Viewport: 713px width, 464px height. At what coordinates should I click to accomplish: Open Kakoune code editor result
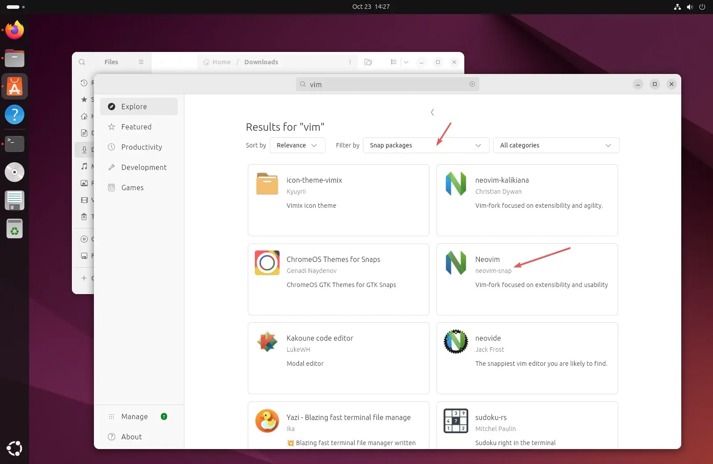click(339, 358)
